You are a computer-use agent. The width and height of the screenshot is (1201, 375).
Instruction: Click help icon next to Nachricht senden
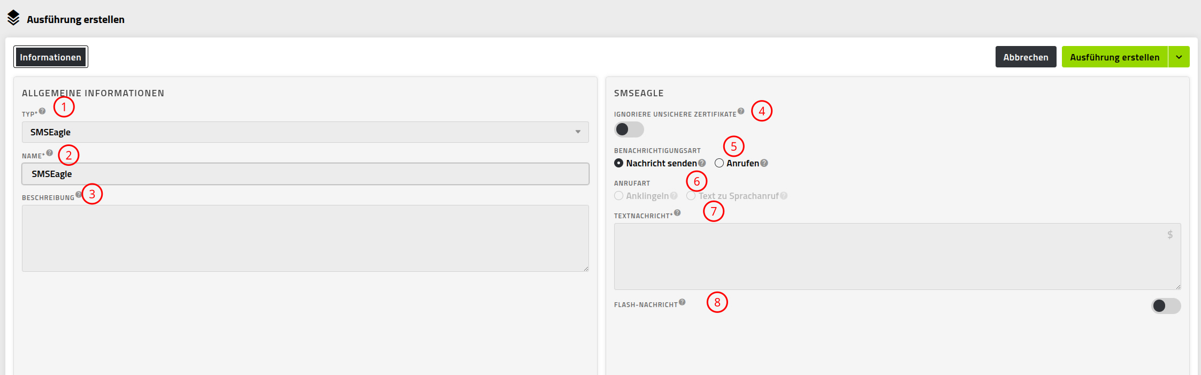pyautogui.click(x=702, y=163)
